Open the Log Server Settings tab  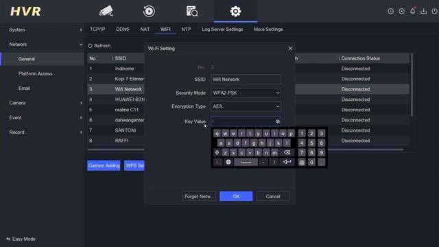(222, 29)
